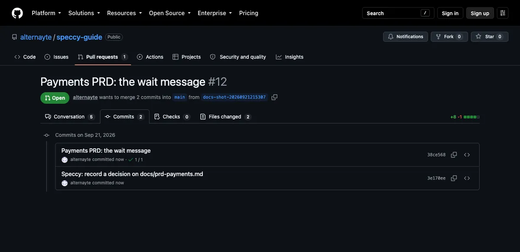Open avatar on Payments PRD commit row
This screenshot has height=252, width=520.
tap(65, 159)
